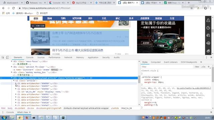Add new style rule plus icon

[x=209, y=67]
